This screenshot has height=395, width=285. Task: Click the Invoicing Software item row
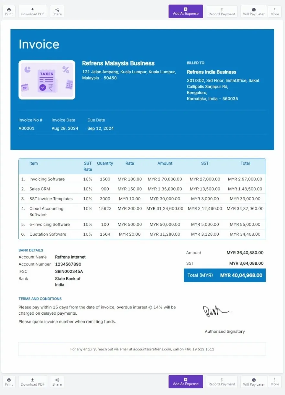[x=142, y=179]
